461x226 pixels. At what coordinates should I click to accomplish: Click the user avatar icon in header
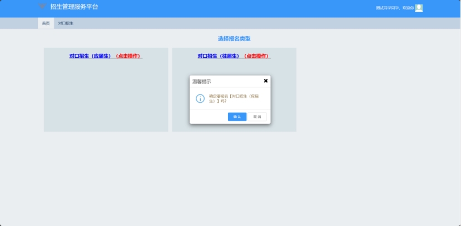(419, 8)
